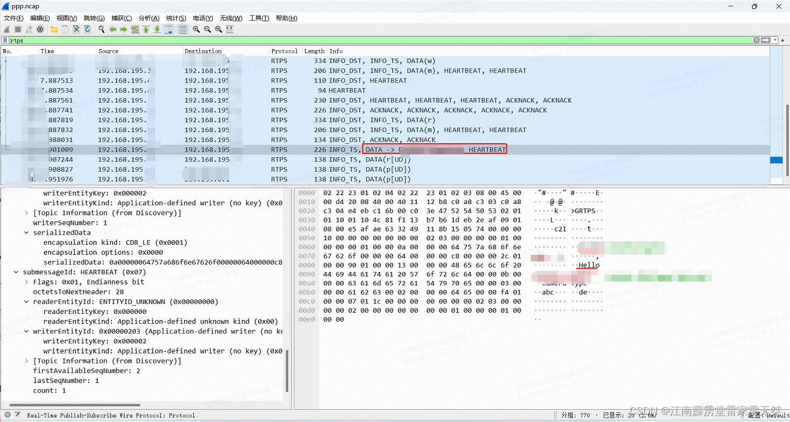Select the find packet magnifier icon

(x=101, y=29)
